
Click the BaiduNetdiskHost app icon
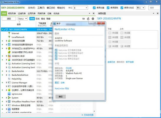coord(9,75)
